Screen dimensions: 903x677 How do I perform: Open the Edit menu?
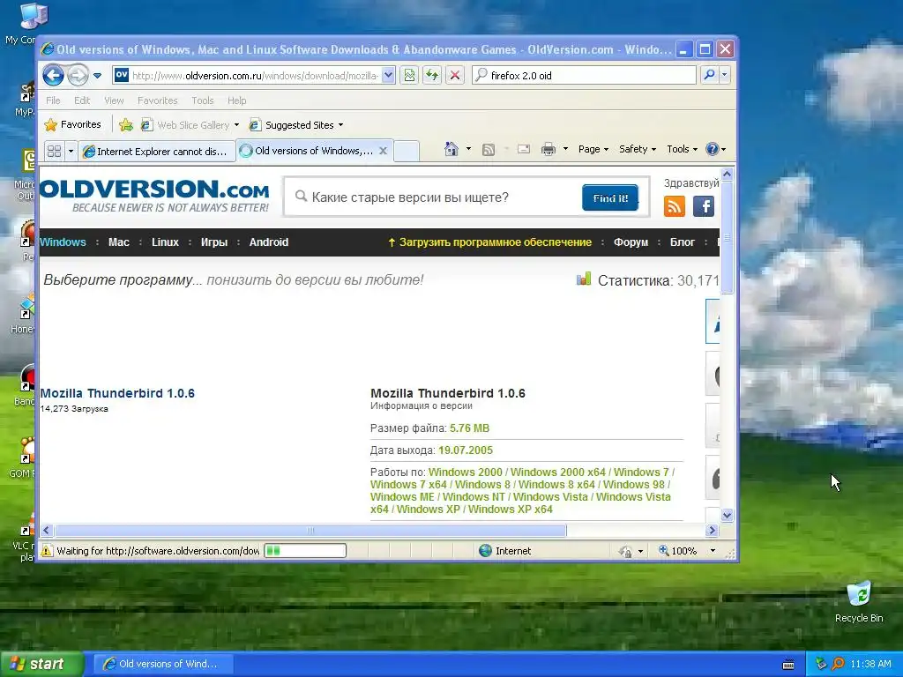pos(82,100)
